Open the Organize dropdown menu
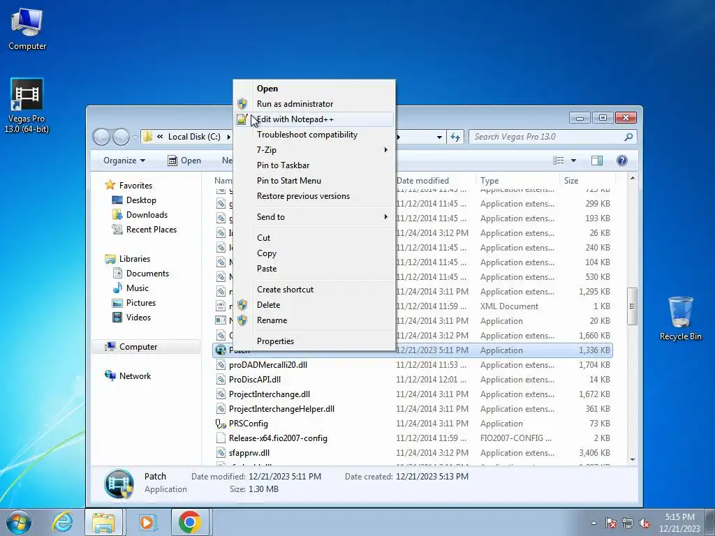Viewport: 715px width, 536px height. pos(124,161)
